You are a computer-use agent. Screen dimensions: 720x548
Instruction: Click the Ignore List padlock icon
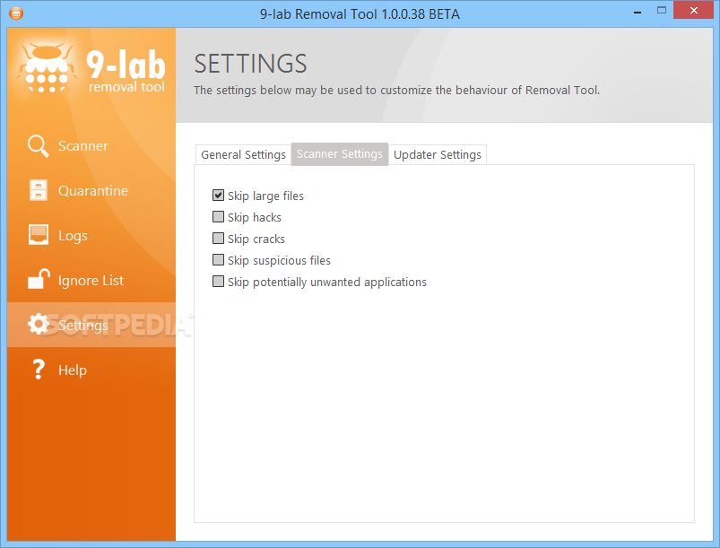[39, 279]
